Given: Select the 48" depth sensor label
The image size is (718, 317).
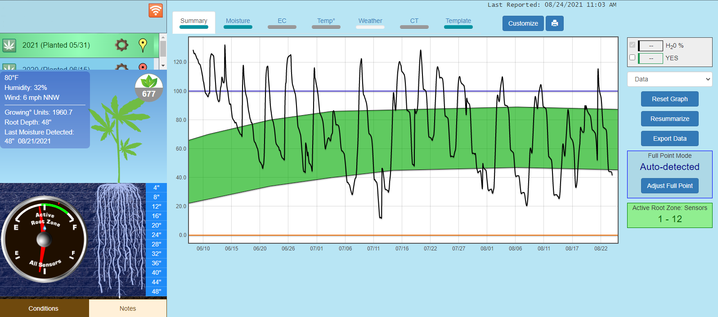Looking at the screenshot, I should [157, 291].
